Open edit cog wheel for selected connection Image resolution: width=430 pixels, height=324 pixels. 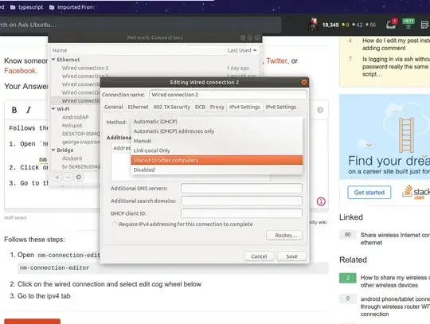coord(79,177)
